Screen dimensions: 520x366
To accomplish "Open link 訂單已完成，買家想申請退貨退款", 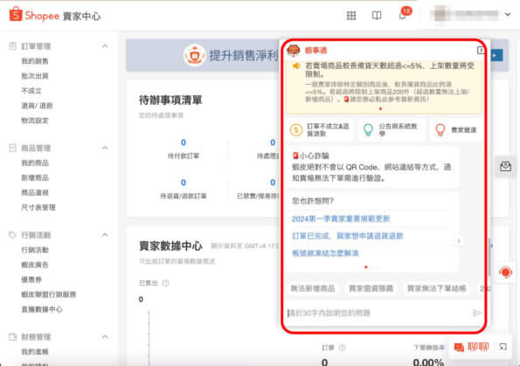I will click(x=348, y=236).
